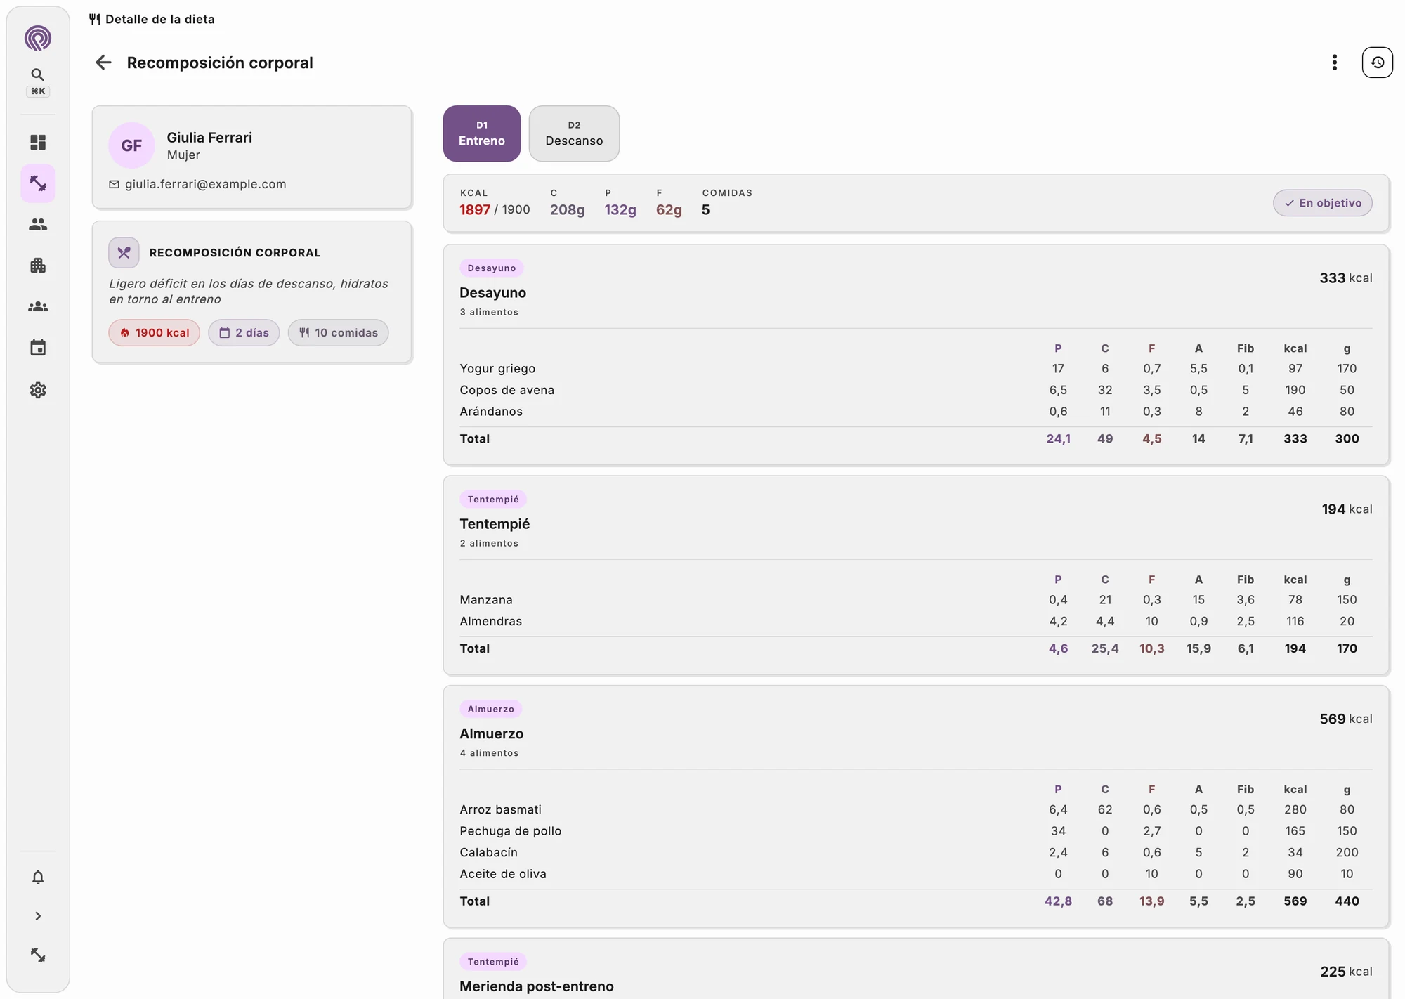Select the highlighted diets sidebar icon
Viewport: 1405px width, 999px height.
tap(38, 184)
